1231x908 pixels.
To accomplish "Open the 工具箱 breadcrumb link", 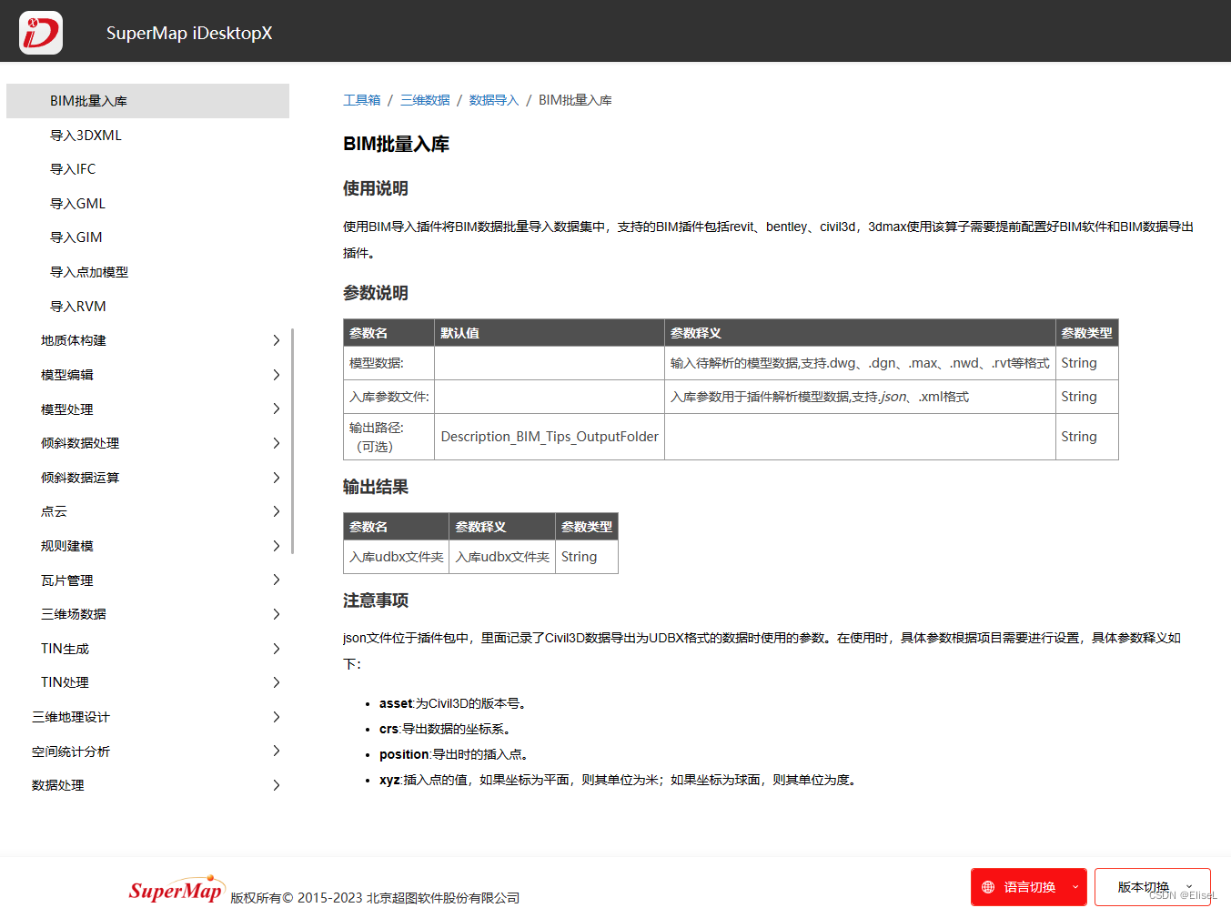I will tap(361, 100).
